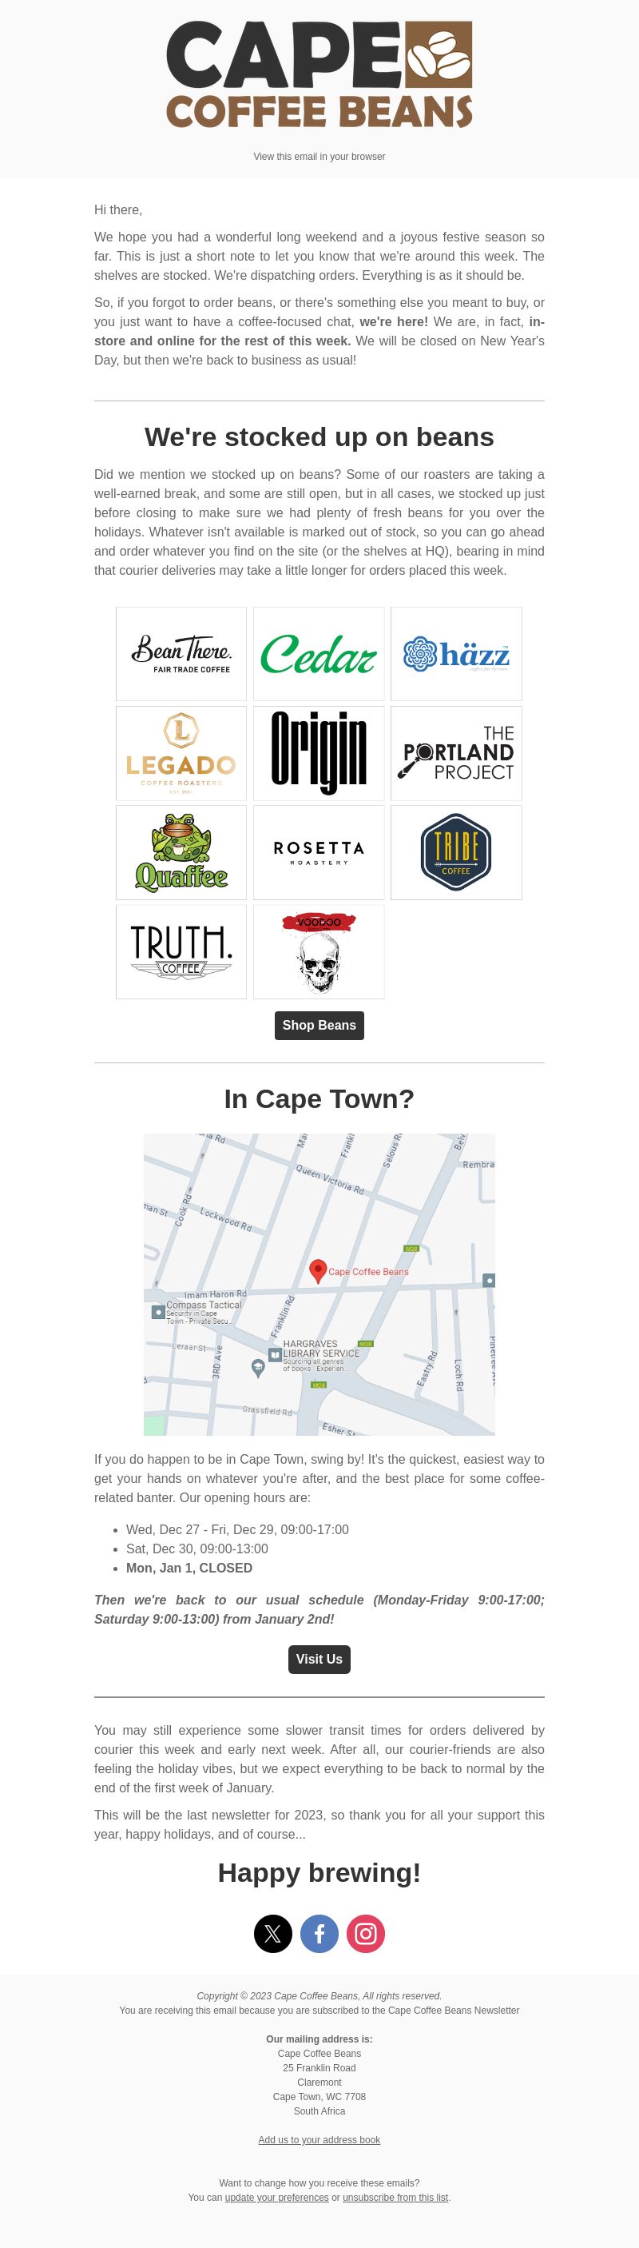Select the Origin roaster logo
The width and height of the screenshot is (639, 2248).
[x=319, y=753]
